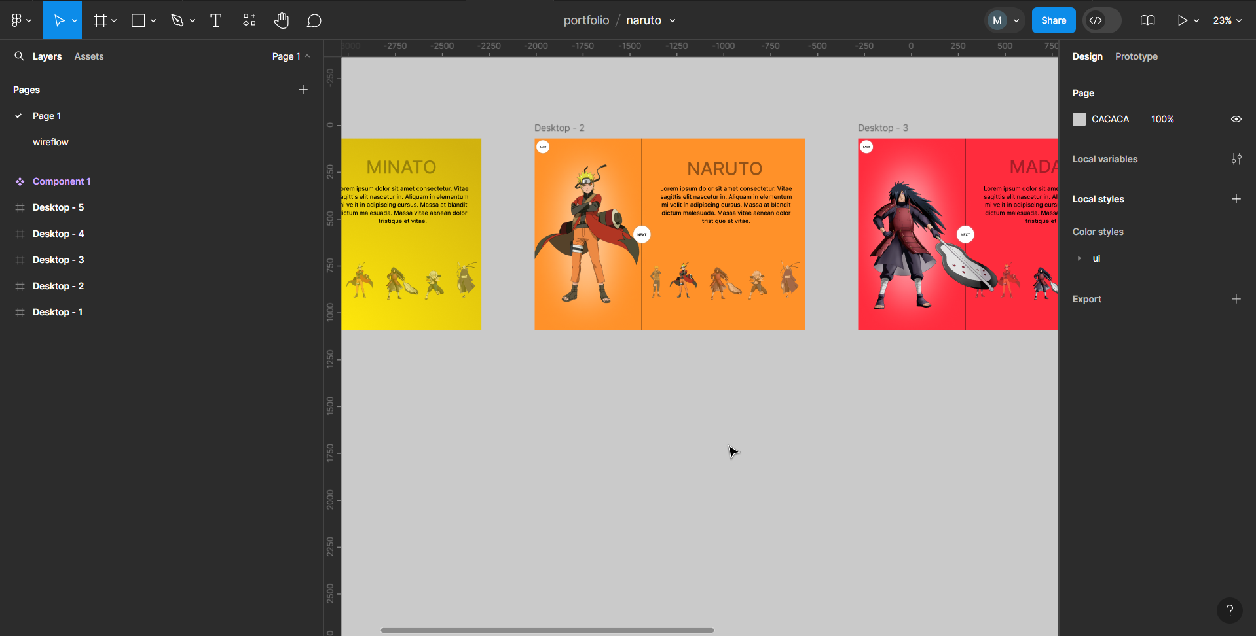This screenshot has height=636, width=1256.
Task: Click the NEXT button on Madara frame
Action: coord(965,234)
